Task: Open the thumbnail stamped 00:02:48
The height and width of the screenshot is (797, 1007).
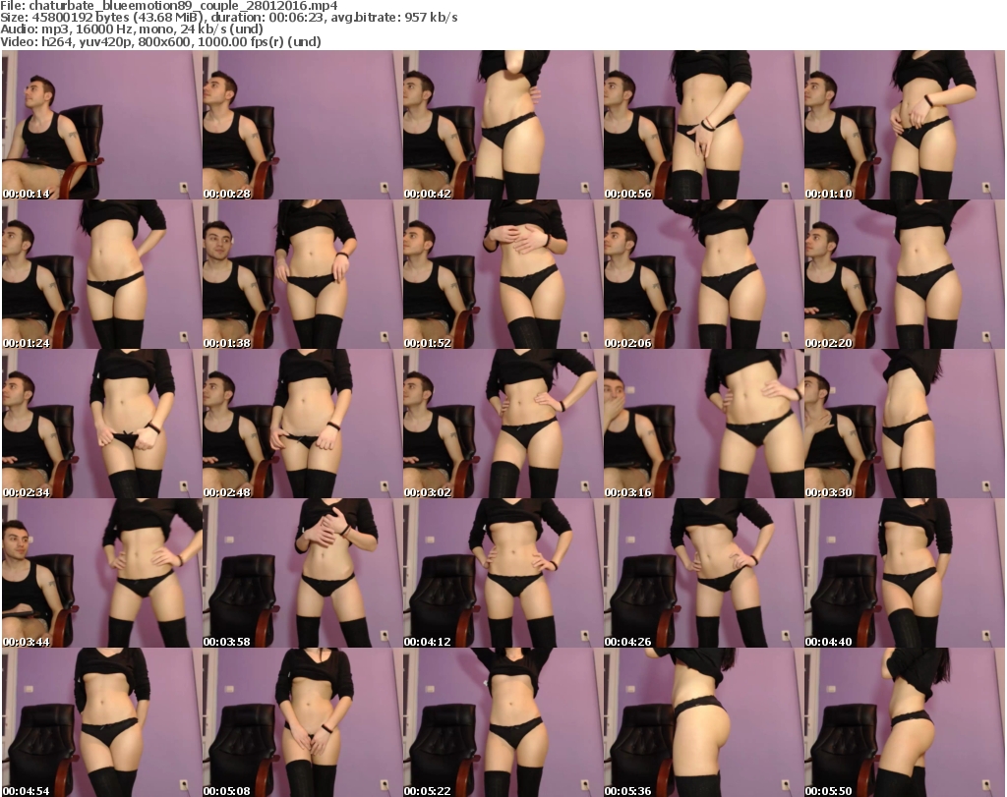Action: (302, 424)
